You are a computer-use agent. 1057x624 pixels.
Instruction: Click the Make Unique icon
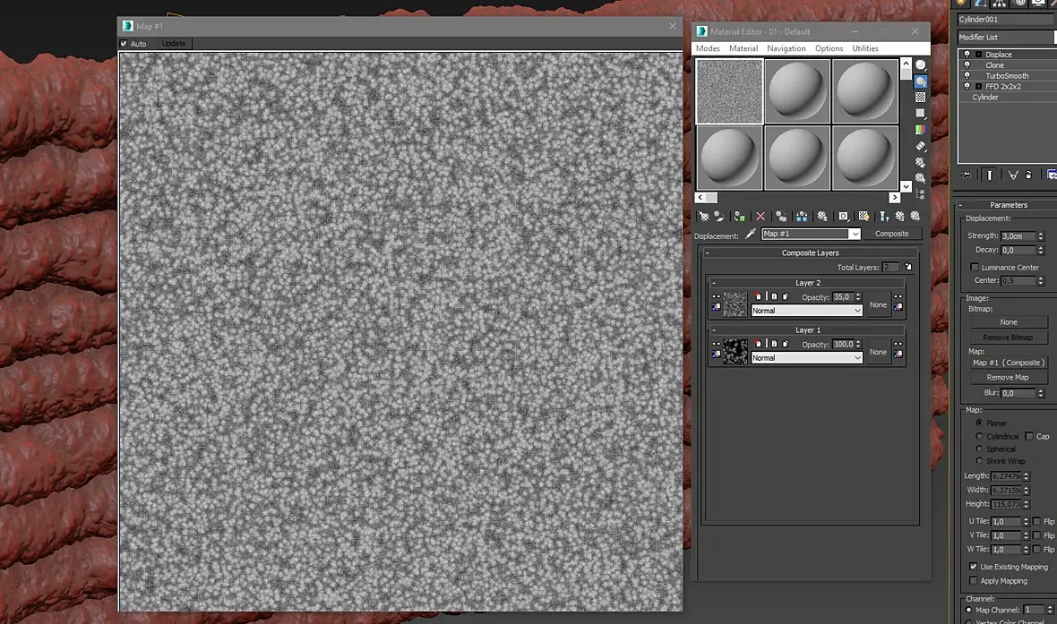pyautogui.click(x=802, y=217)
